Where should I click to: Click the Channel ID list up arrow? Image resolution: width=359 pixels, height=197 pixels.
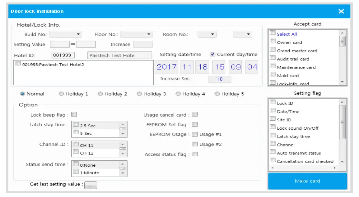[123, 144]
